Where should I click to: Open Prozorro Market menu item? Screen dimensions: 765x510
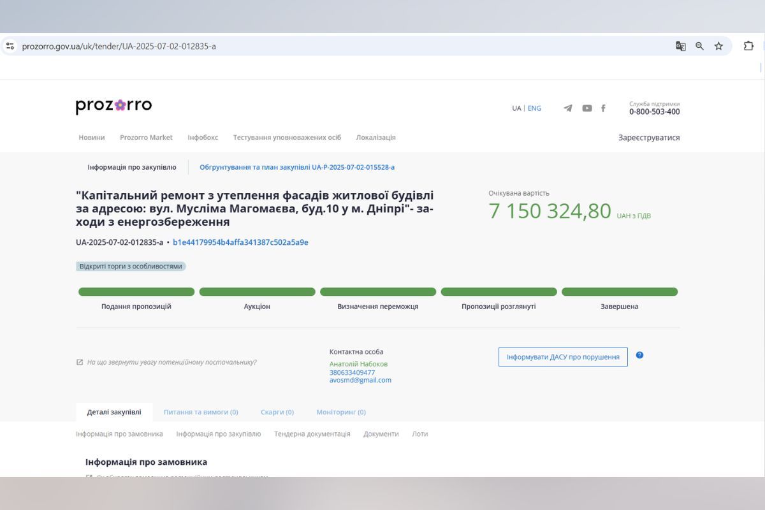(146, 138)
